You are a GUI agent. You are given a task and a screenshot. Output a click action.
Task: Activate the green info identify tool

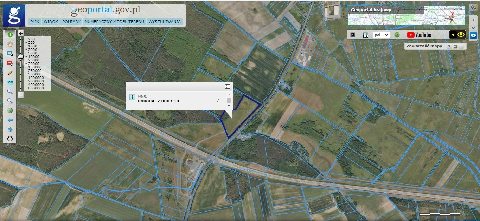click(x=10, y=35)
